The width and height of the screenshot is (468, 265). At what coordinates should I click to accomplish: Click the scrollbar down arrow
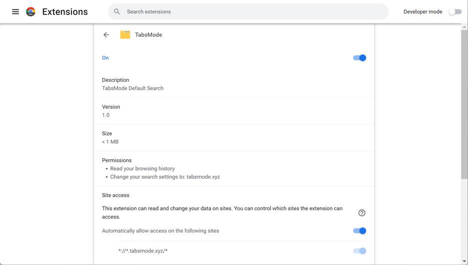464,262
